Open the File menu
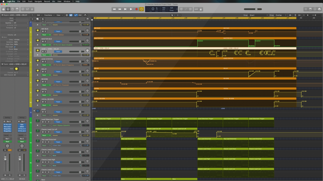 point(19,1)
